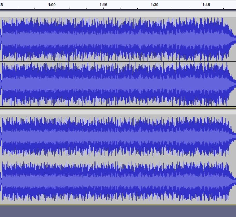
Task: Select the second track's bottom channel waveform
Action: click(x=118, y=181)
